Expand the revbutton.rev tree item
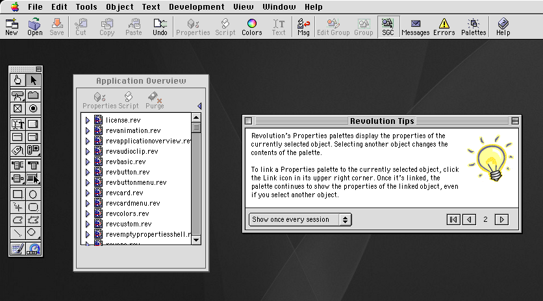 [x=88, y=172]
